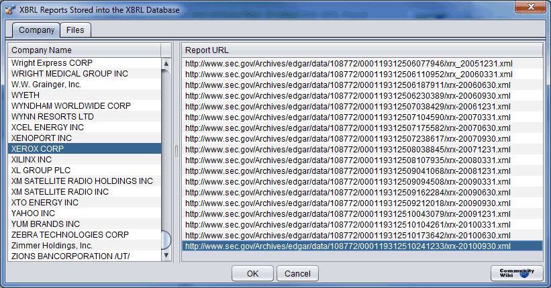551x288 pixels.
Task: Choose report URL ending xrx-20081231.xml
Action: point(362,171)
